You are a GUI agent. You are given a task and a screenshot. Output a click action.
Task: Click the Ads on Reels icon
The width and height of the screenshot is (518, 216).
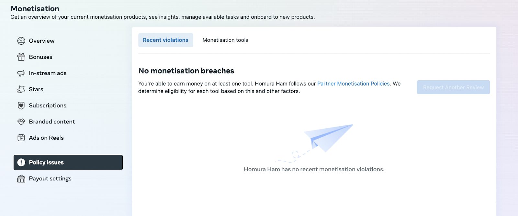tap(21, 138)
